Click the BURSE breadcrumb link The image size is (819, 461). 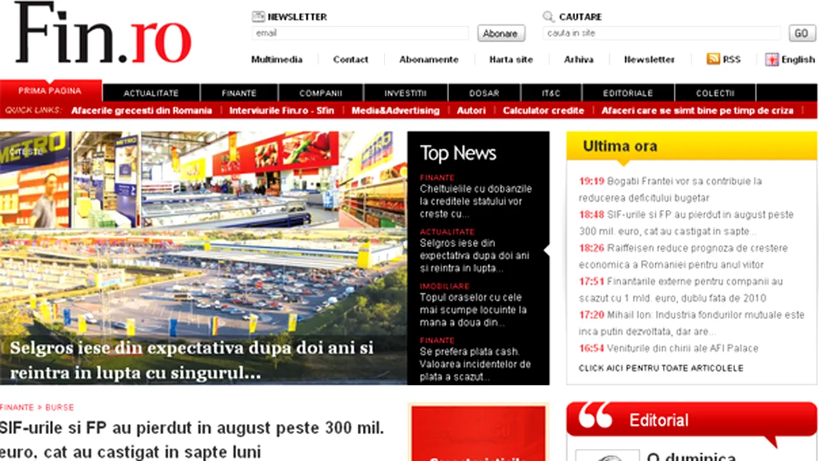(x=60, y=407)
